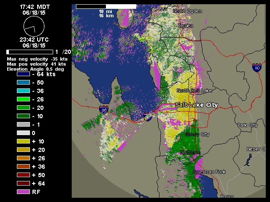This screenshot has height=202, width=270.
Task: Click the -36 cyan color swatch
Action: click(24, 91)
